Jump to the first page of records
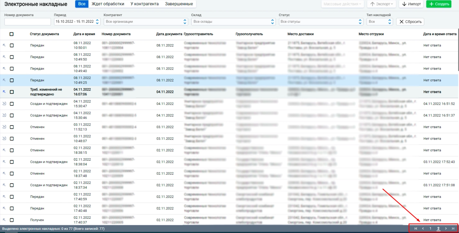 (x=416, y=229)
